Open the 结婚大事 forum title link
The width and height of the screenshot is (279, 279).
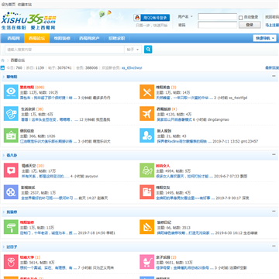point(27,257)
